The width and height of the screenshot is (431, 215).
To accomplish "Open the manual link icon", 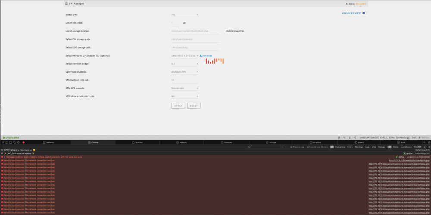I will [420, 138].
